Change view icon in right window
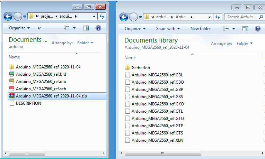Image resolution: width=265 pixels, height=159 pixels. tap(226, 29)
